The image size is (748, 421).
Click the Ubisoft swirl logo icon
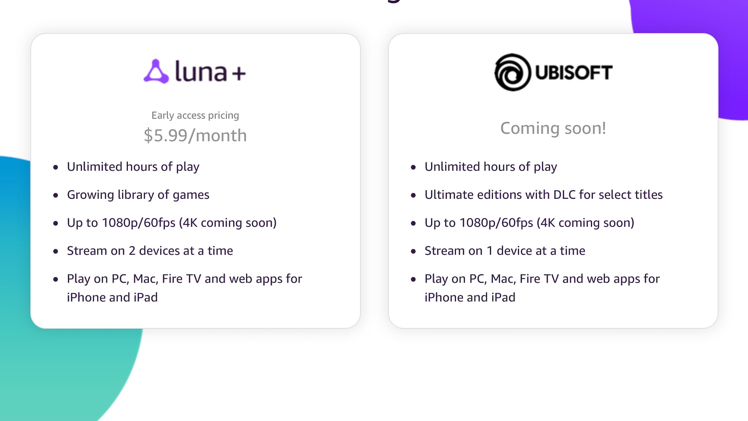[513, 73]
